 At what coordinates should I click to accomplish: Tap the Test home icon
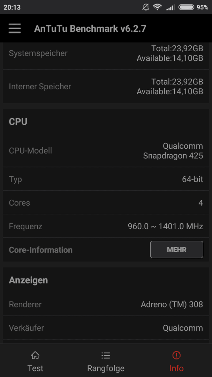pos(35,355)
